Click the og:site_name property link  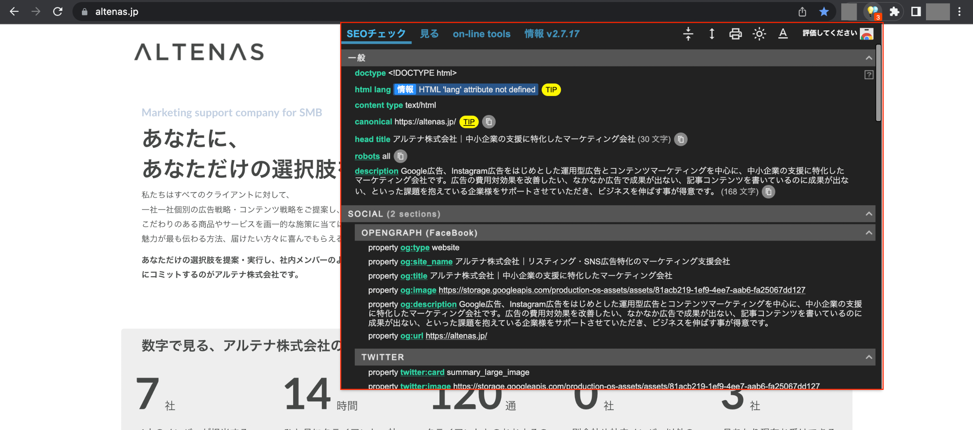point(426,262)
